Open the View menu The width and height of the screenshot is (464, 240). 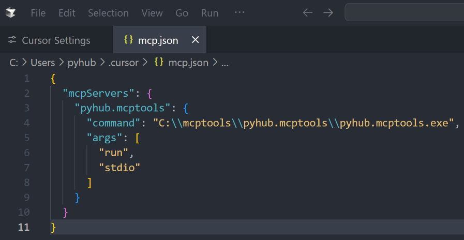point(152,13)
